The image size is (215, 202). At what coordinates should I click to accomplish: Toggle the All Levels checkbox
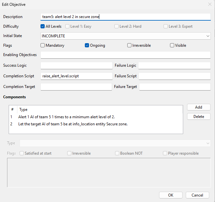[x=43, y=26]
